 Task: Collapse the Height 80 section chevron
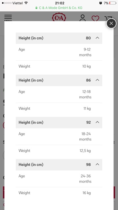[x=97, y=38]
